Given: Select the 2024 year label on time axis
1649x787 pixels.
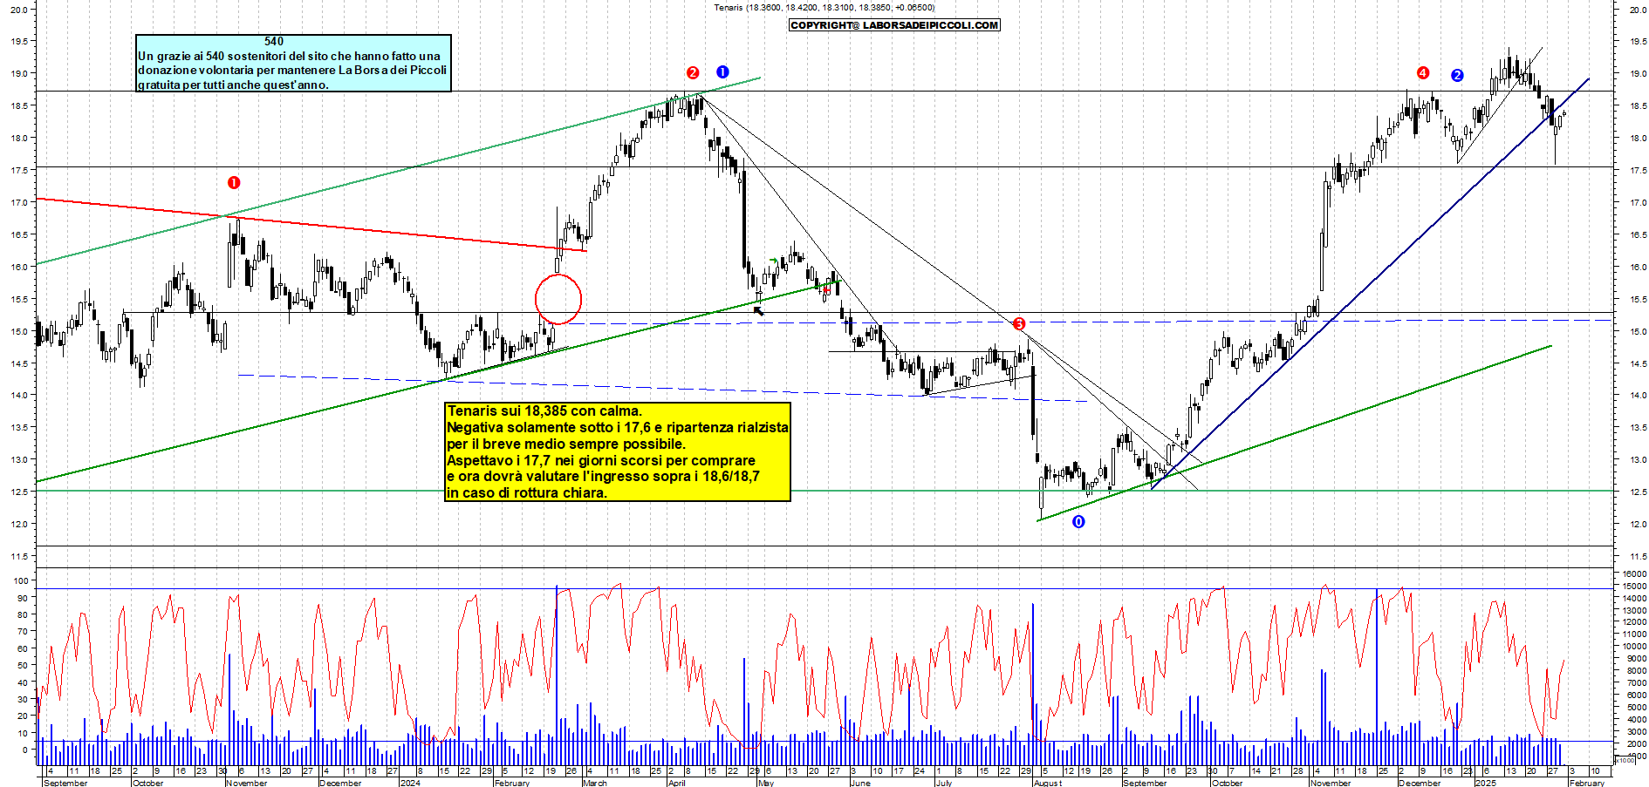Looking at the screenshot, I should click(409, 783).
